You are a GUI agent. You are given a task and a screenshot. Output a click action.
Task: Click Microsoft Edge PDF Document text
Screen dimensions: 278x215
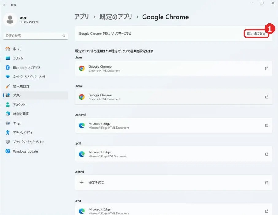tap(108, 157)
